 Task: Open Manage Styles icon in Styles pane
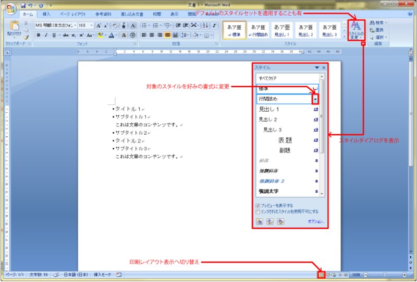(x=280, y=221)
